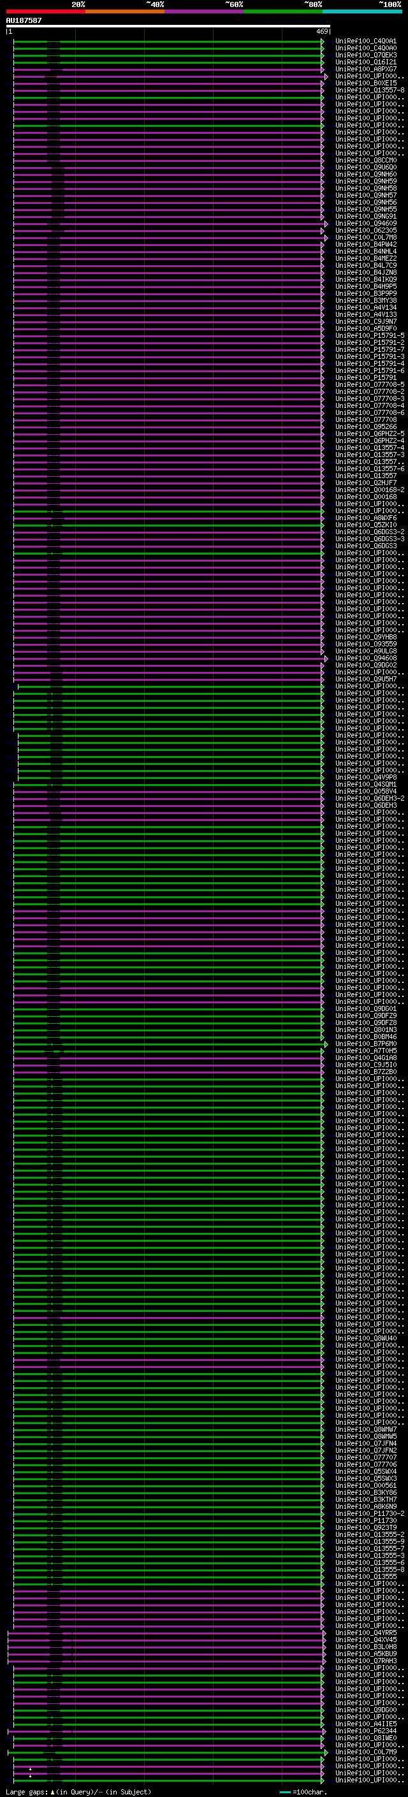Select hit label UniRef100_A8PX67
The height and width of the screenshot is (1797, 408).
[366, 69]
